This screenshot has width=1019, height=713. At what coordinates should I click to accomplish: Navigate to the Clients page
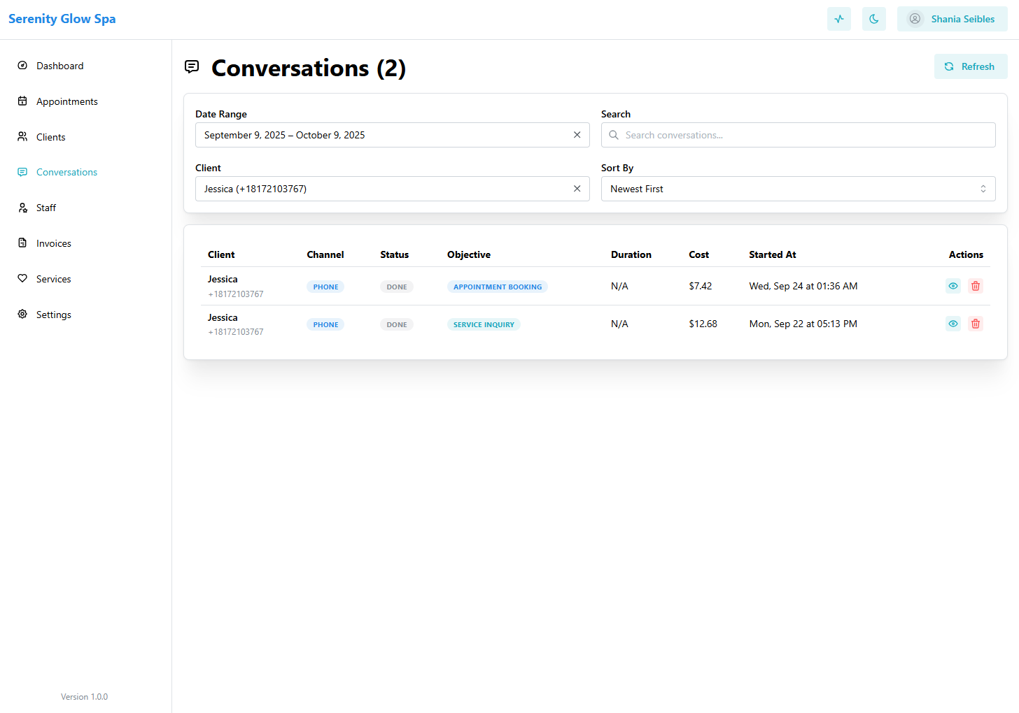[50, 137]
